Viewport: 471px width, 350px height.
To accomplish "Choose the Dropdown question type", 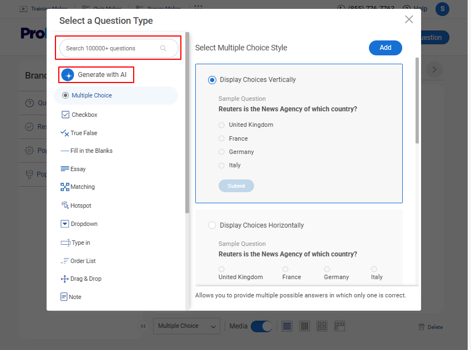I will (x=84, y=224).
